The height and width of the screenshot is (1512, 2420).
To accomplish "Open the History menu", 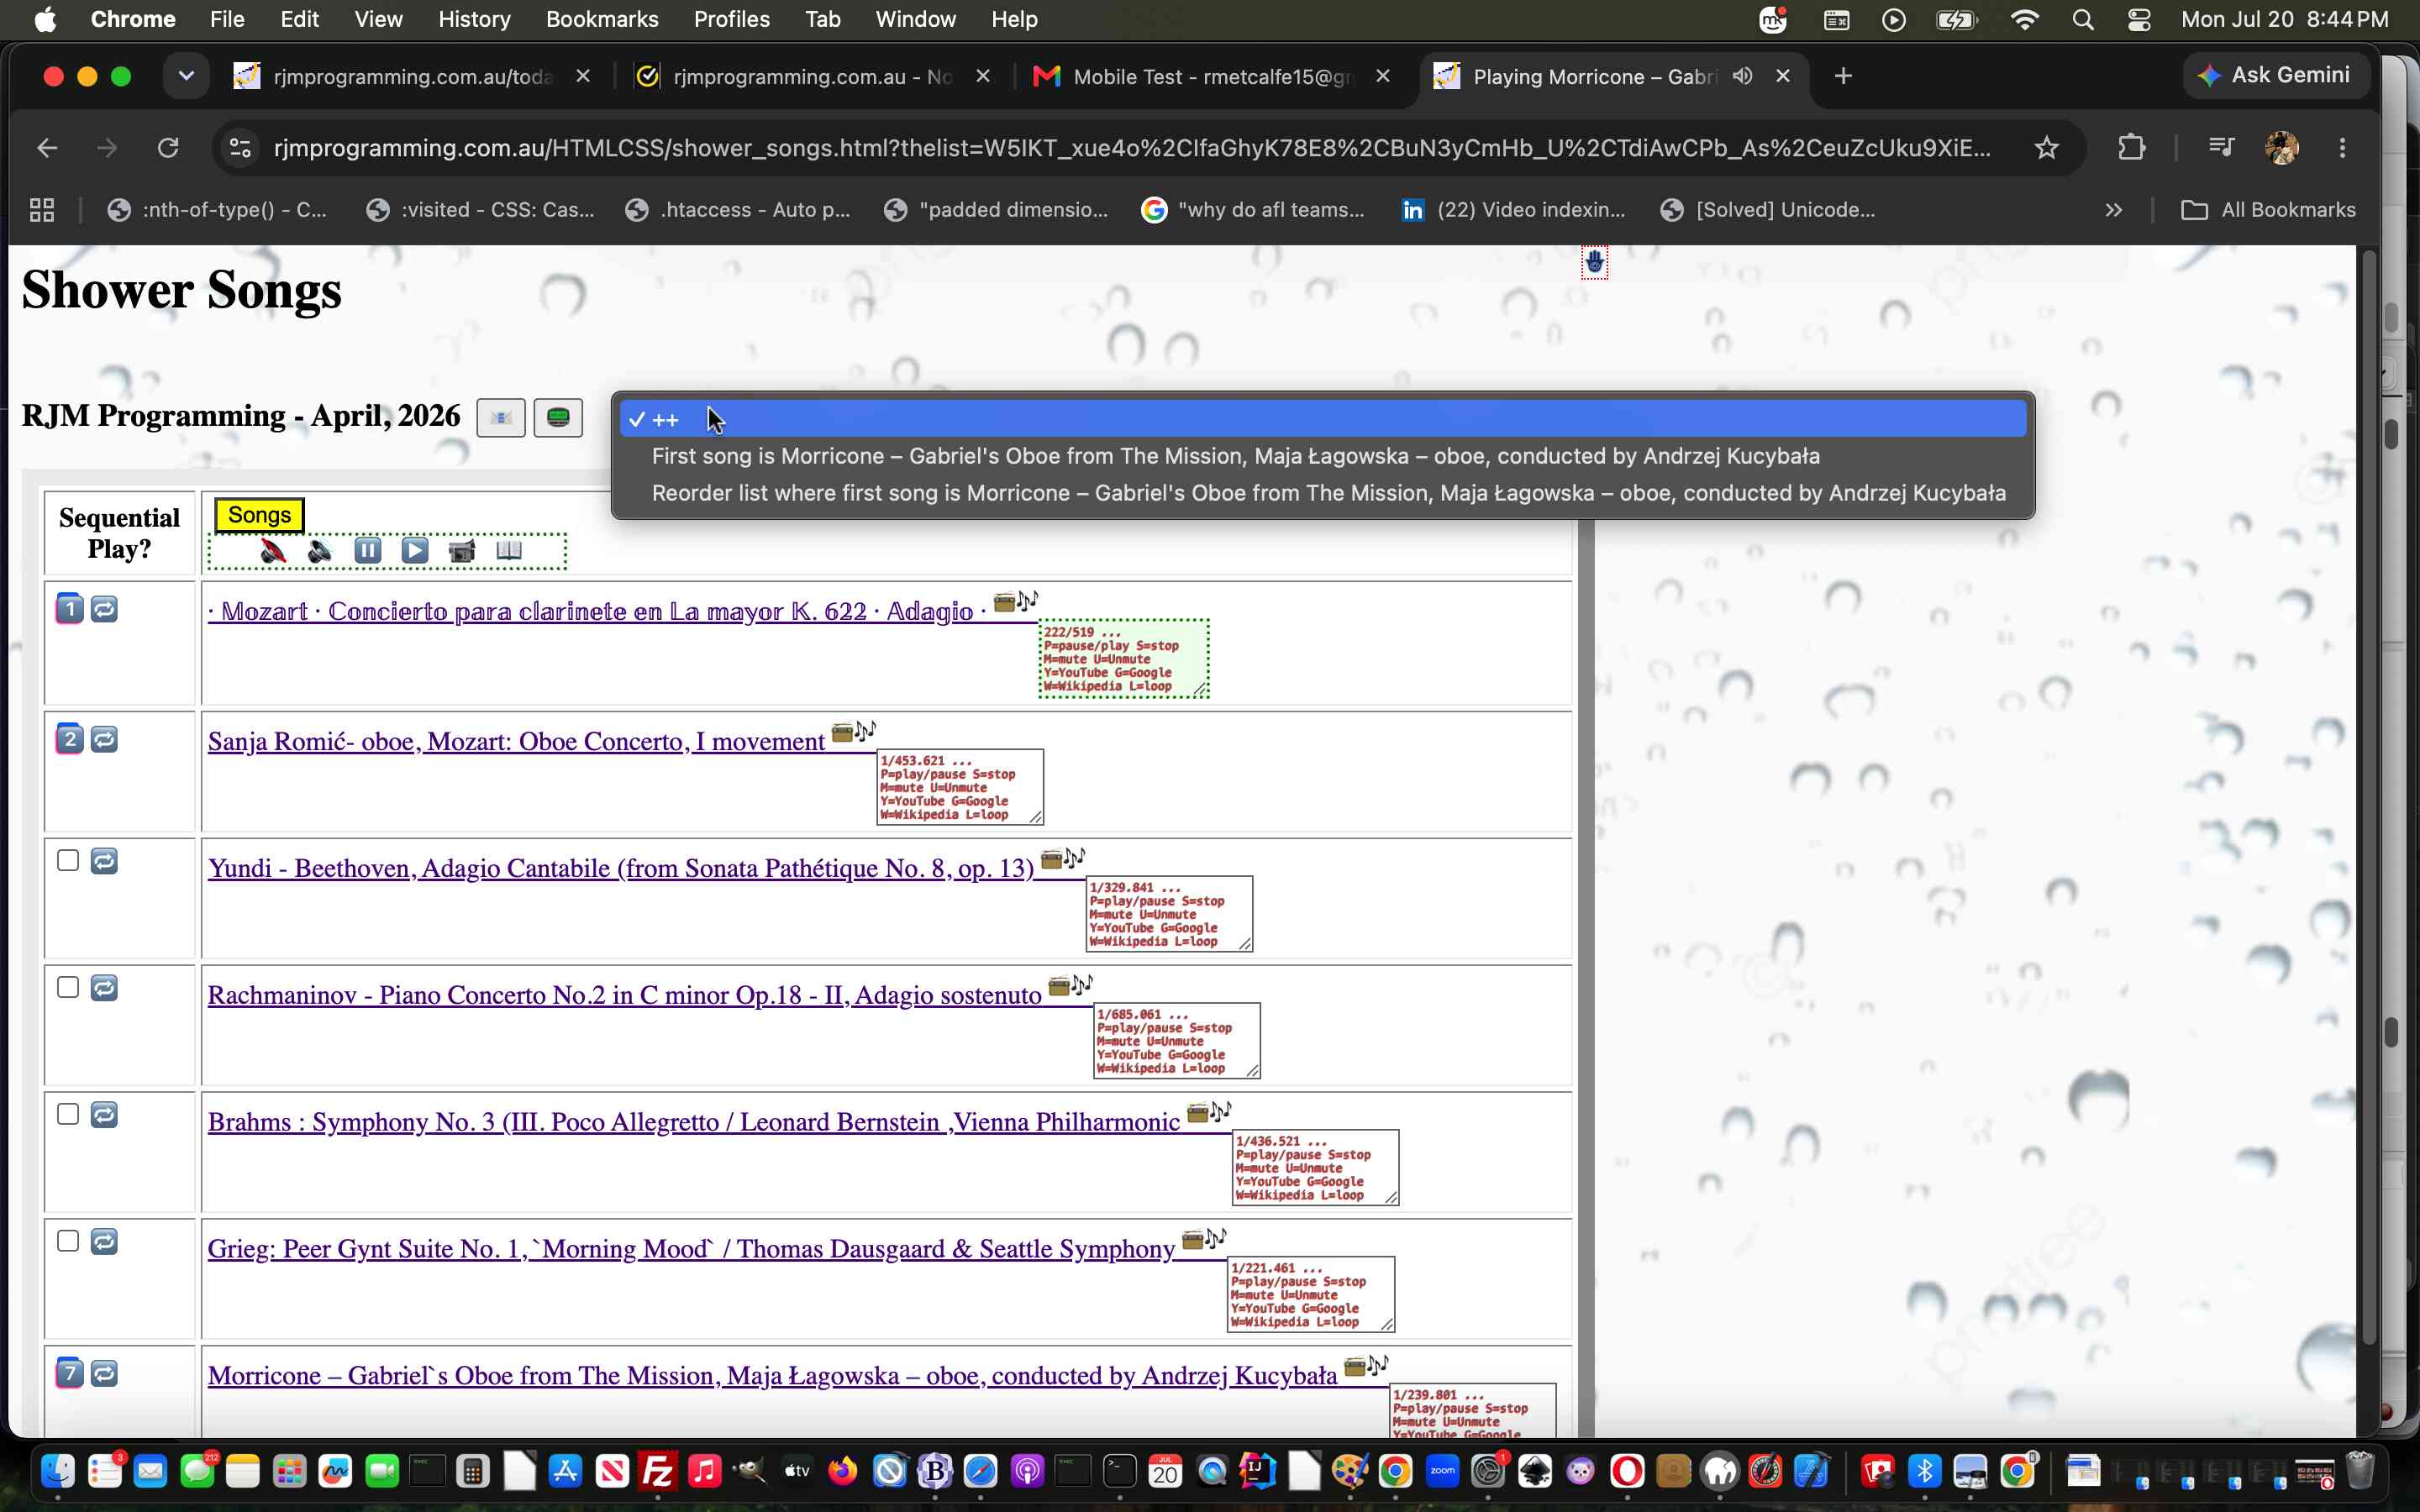I will click(474, 19).
